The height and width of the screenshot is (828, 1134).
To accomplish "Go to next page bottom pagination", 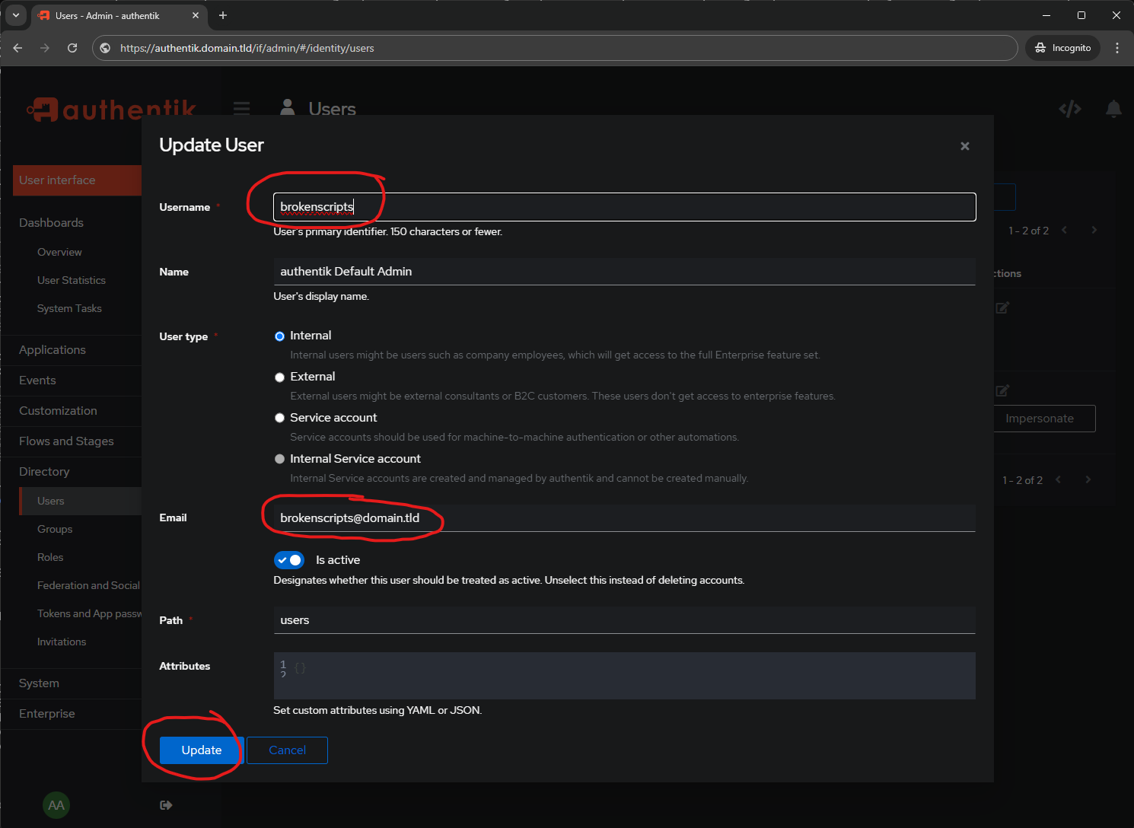I will (x=1088, y=480).
